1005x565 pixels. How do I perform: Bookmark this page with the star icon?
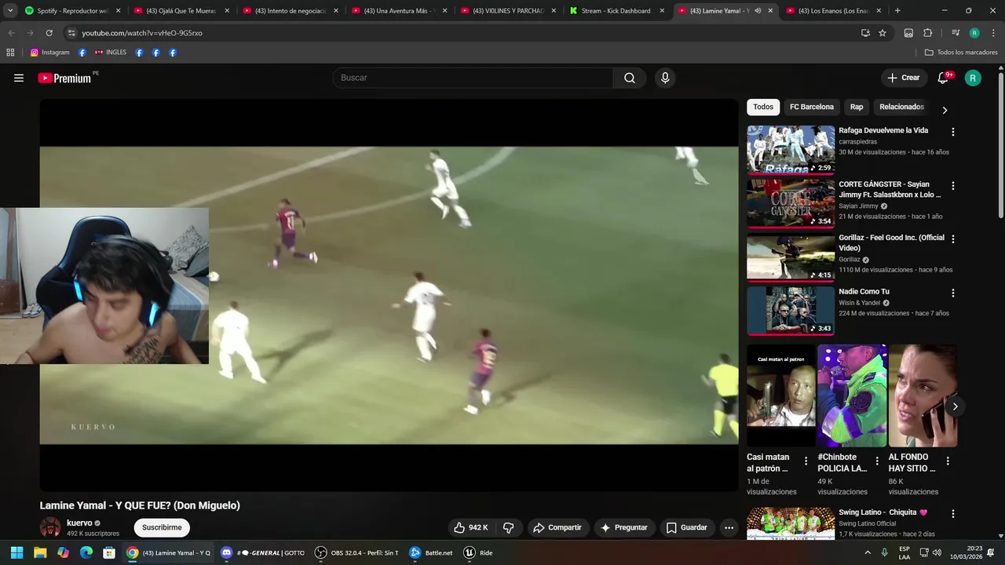coord(883,33)
